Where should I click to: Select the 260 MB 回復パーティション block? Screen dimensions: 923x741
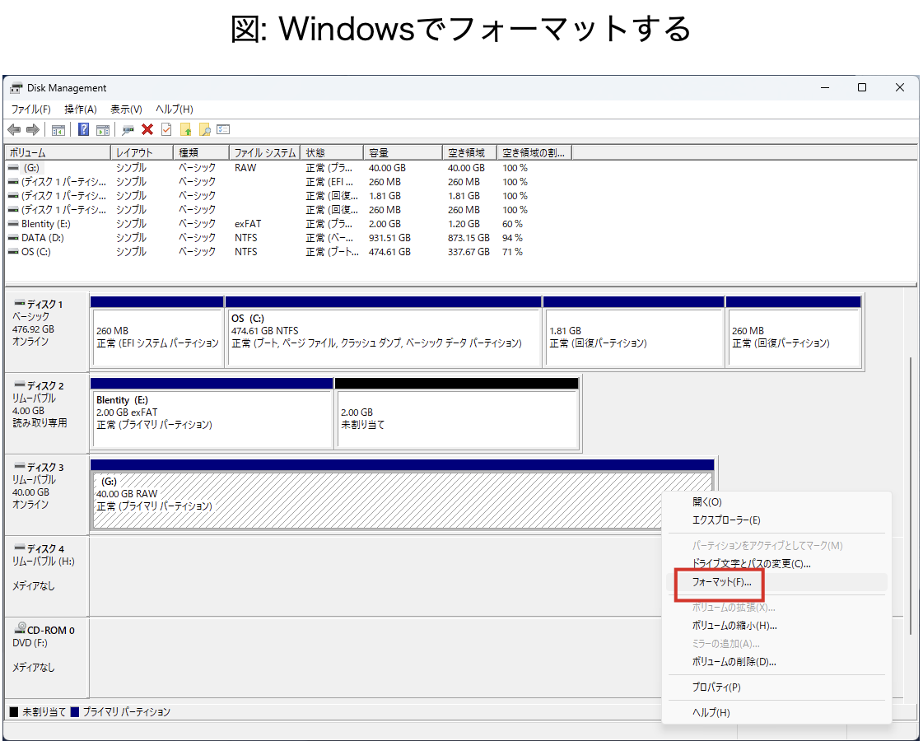coord(794,332)
